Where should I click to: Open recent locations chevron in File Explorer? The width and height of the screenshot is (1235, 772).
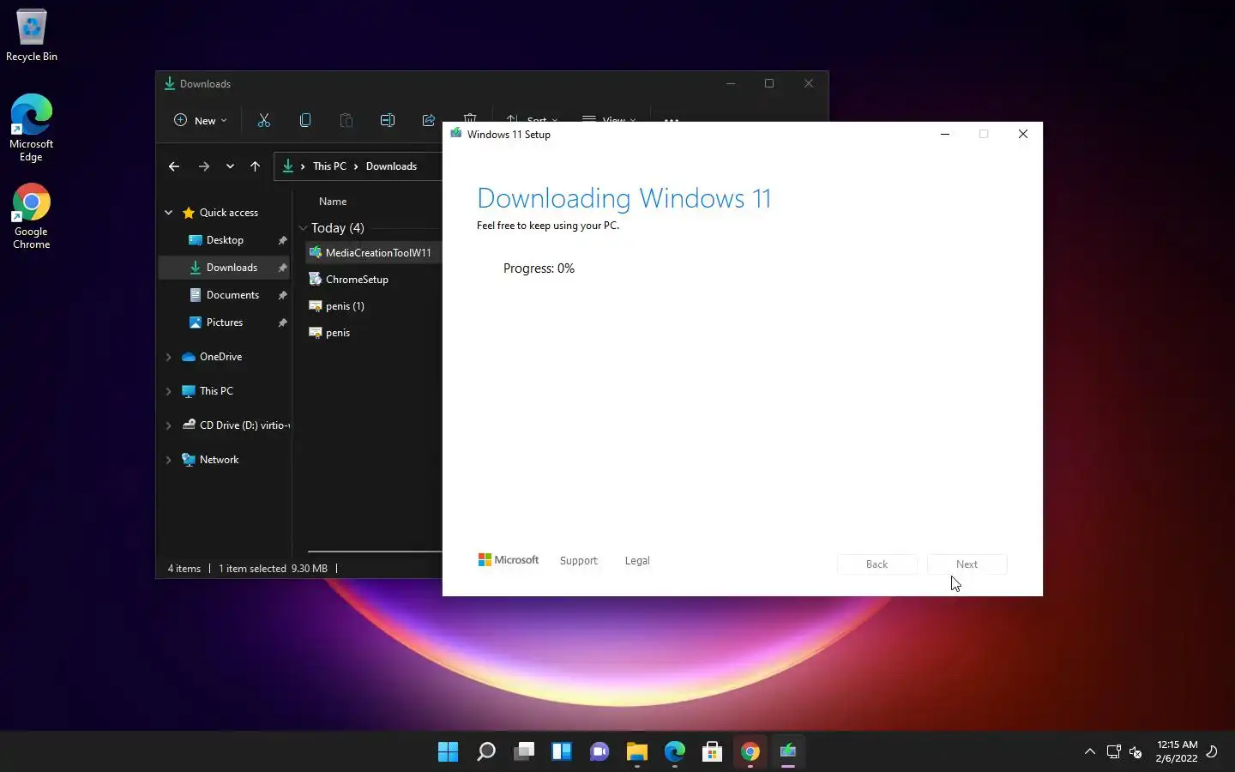click(x=230, y=166)
